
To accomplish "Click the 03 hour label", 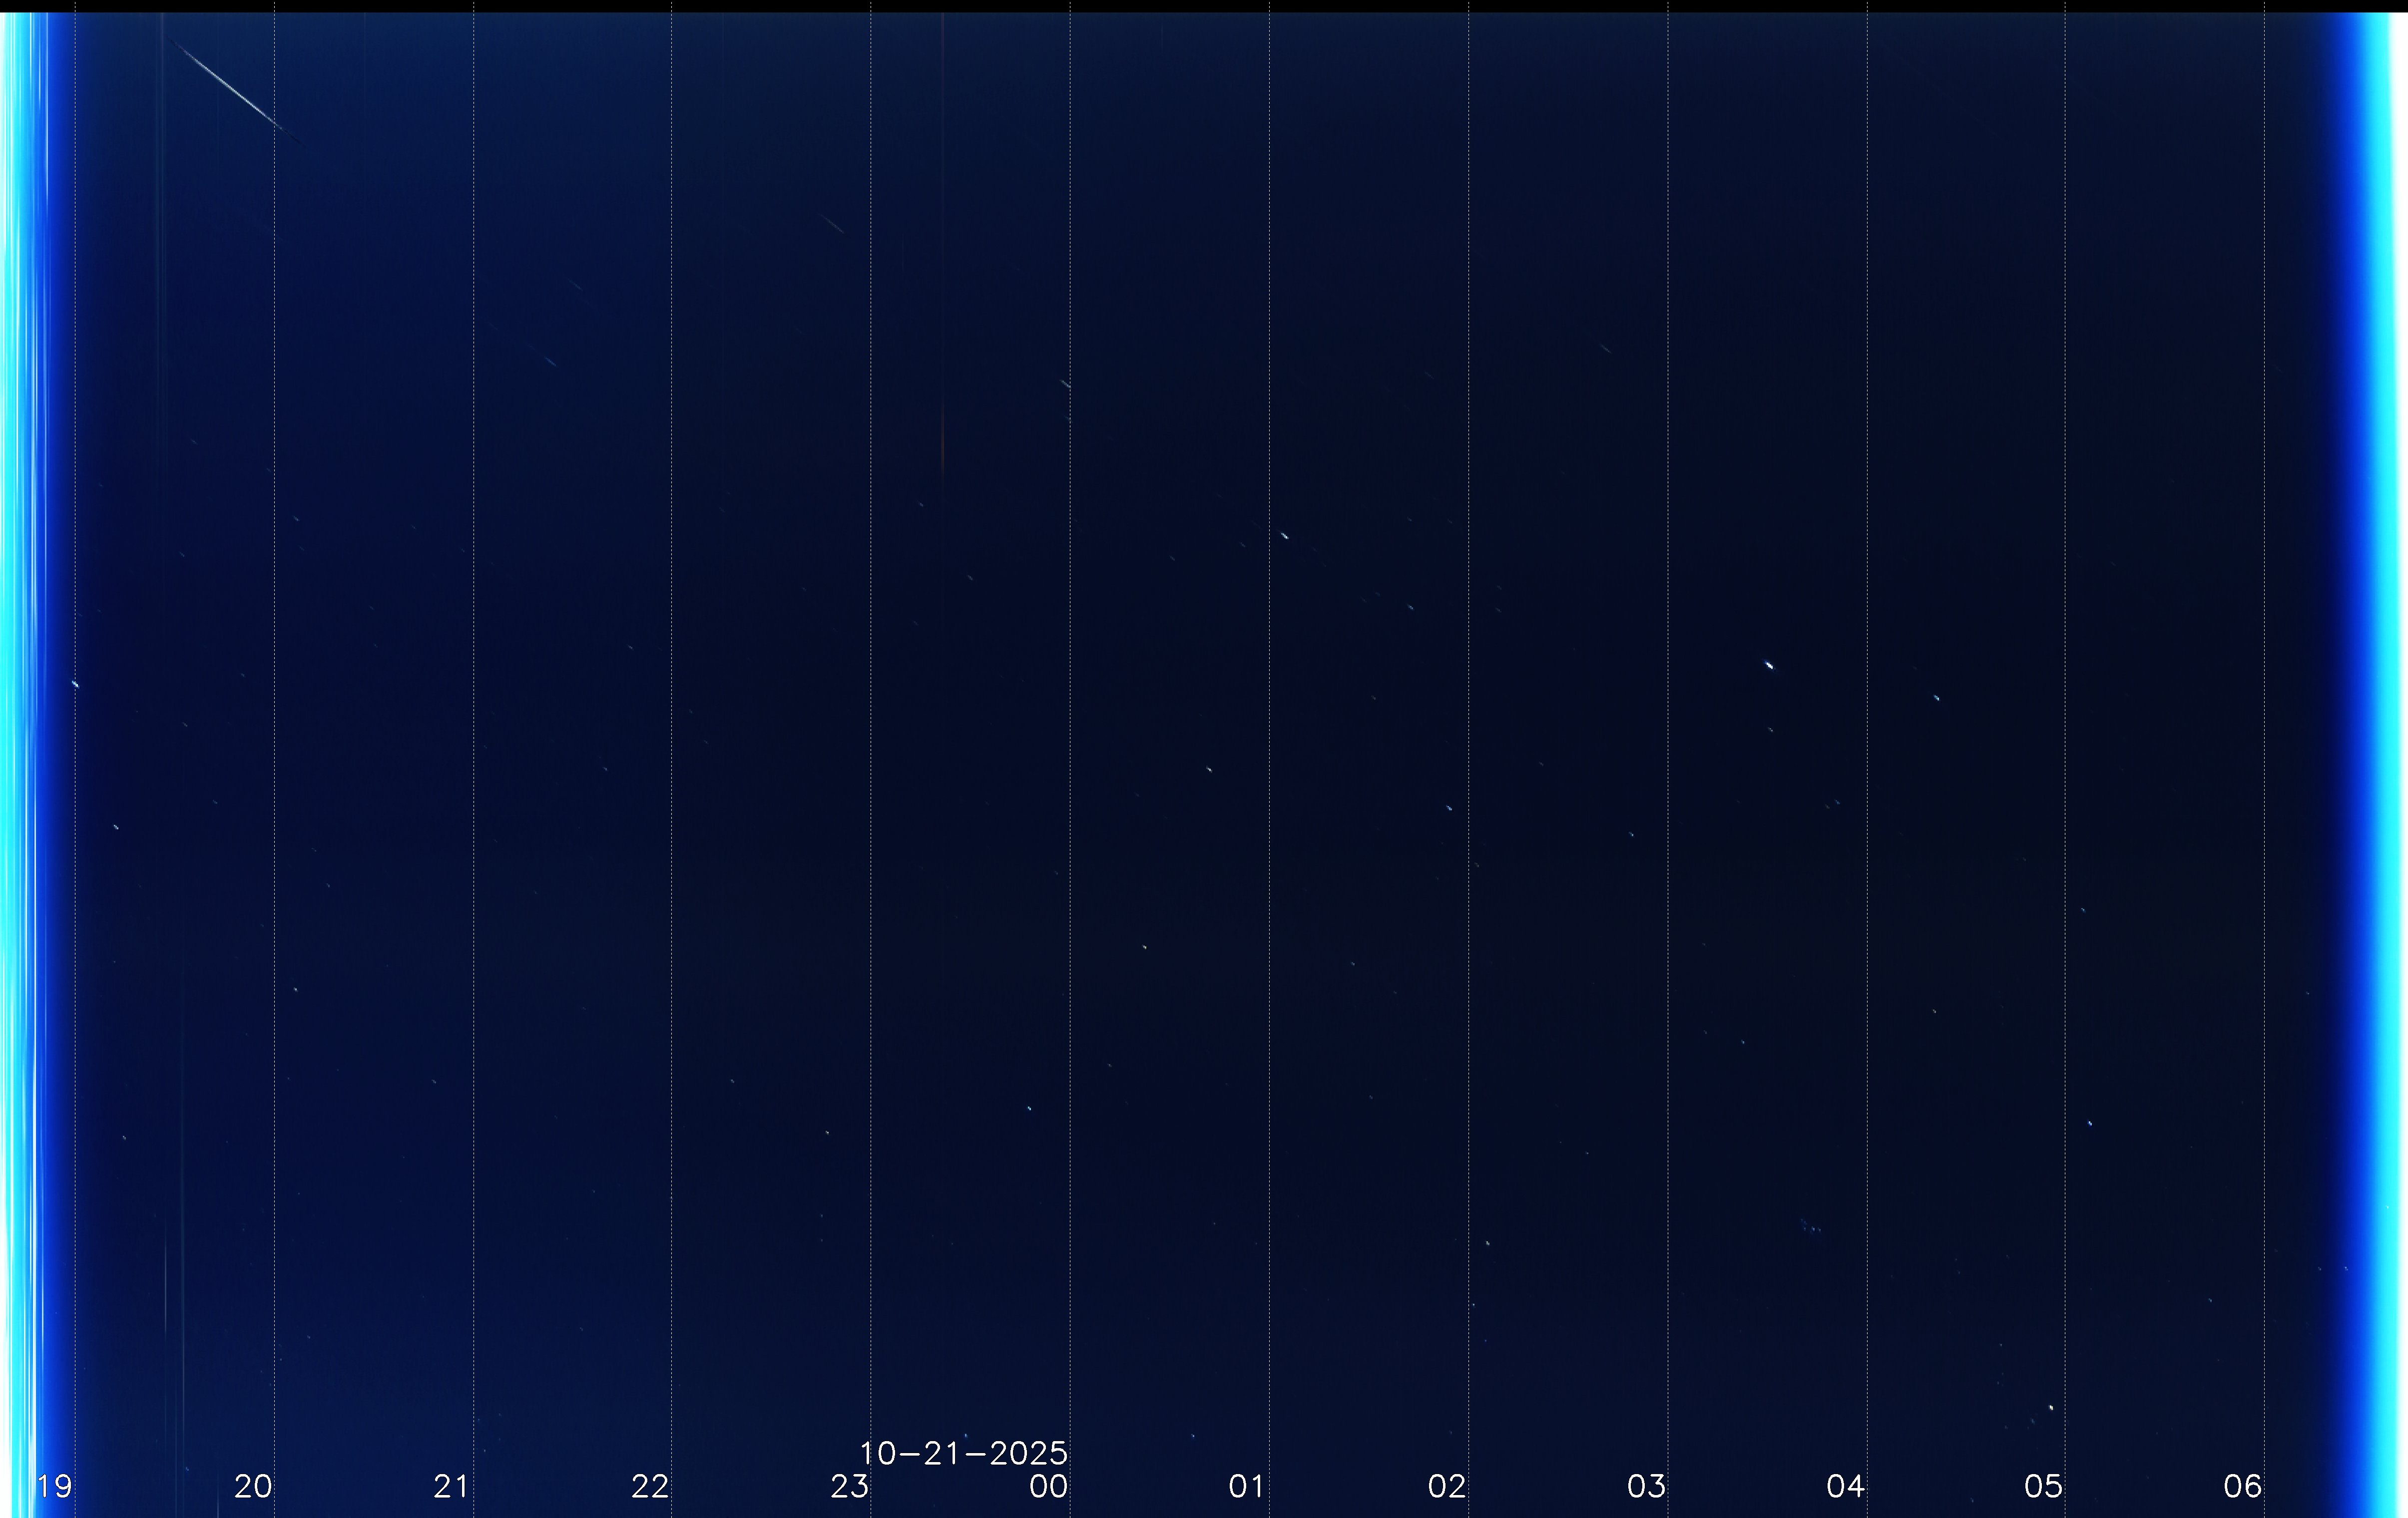I will click(1646, 1486).
